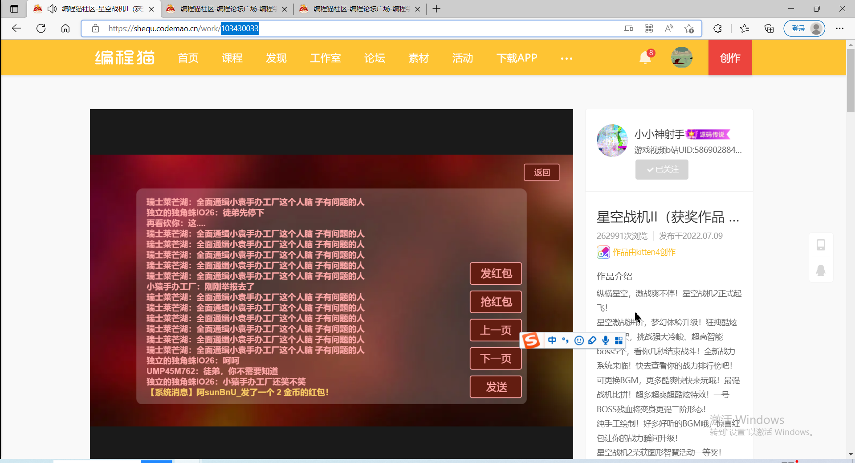Click 抢红包 button in game chat
855x463 pixels.
tap(496, 302)
